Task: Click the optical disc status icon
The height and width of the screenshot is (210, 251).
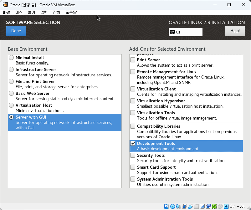Action: pyautogui.click(x=172, y=206)
